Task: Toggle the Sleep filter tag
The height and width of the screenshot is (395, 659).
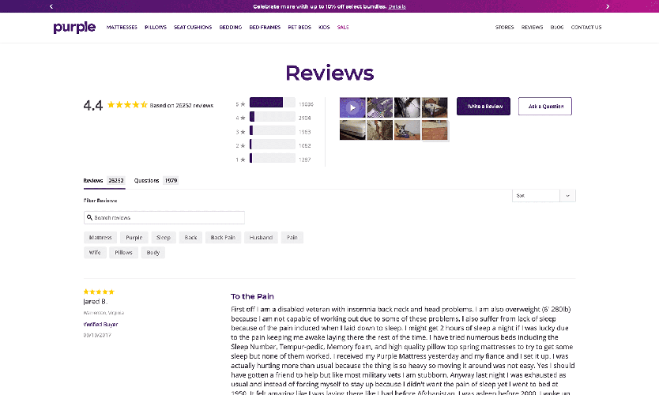Action: [x=164, y=238]
